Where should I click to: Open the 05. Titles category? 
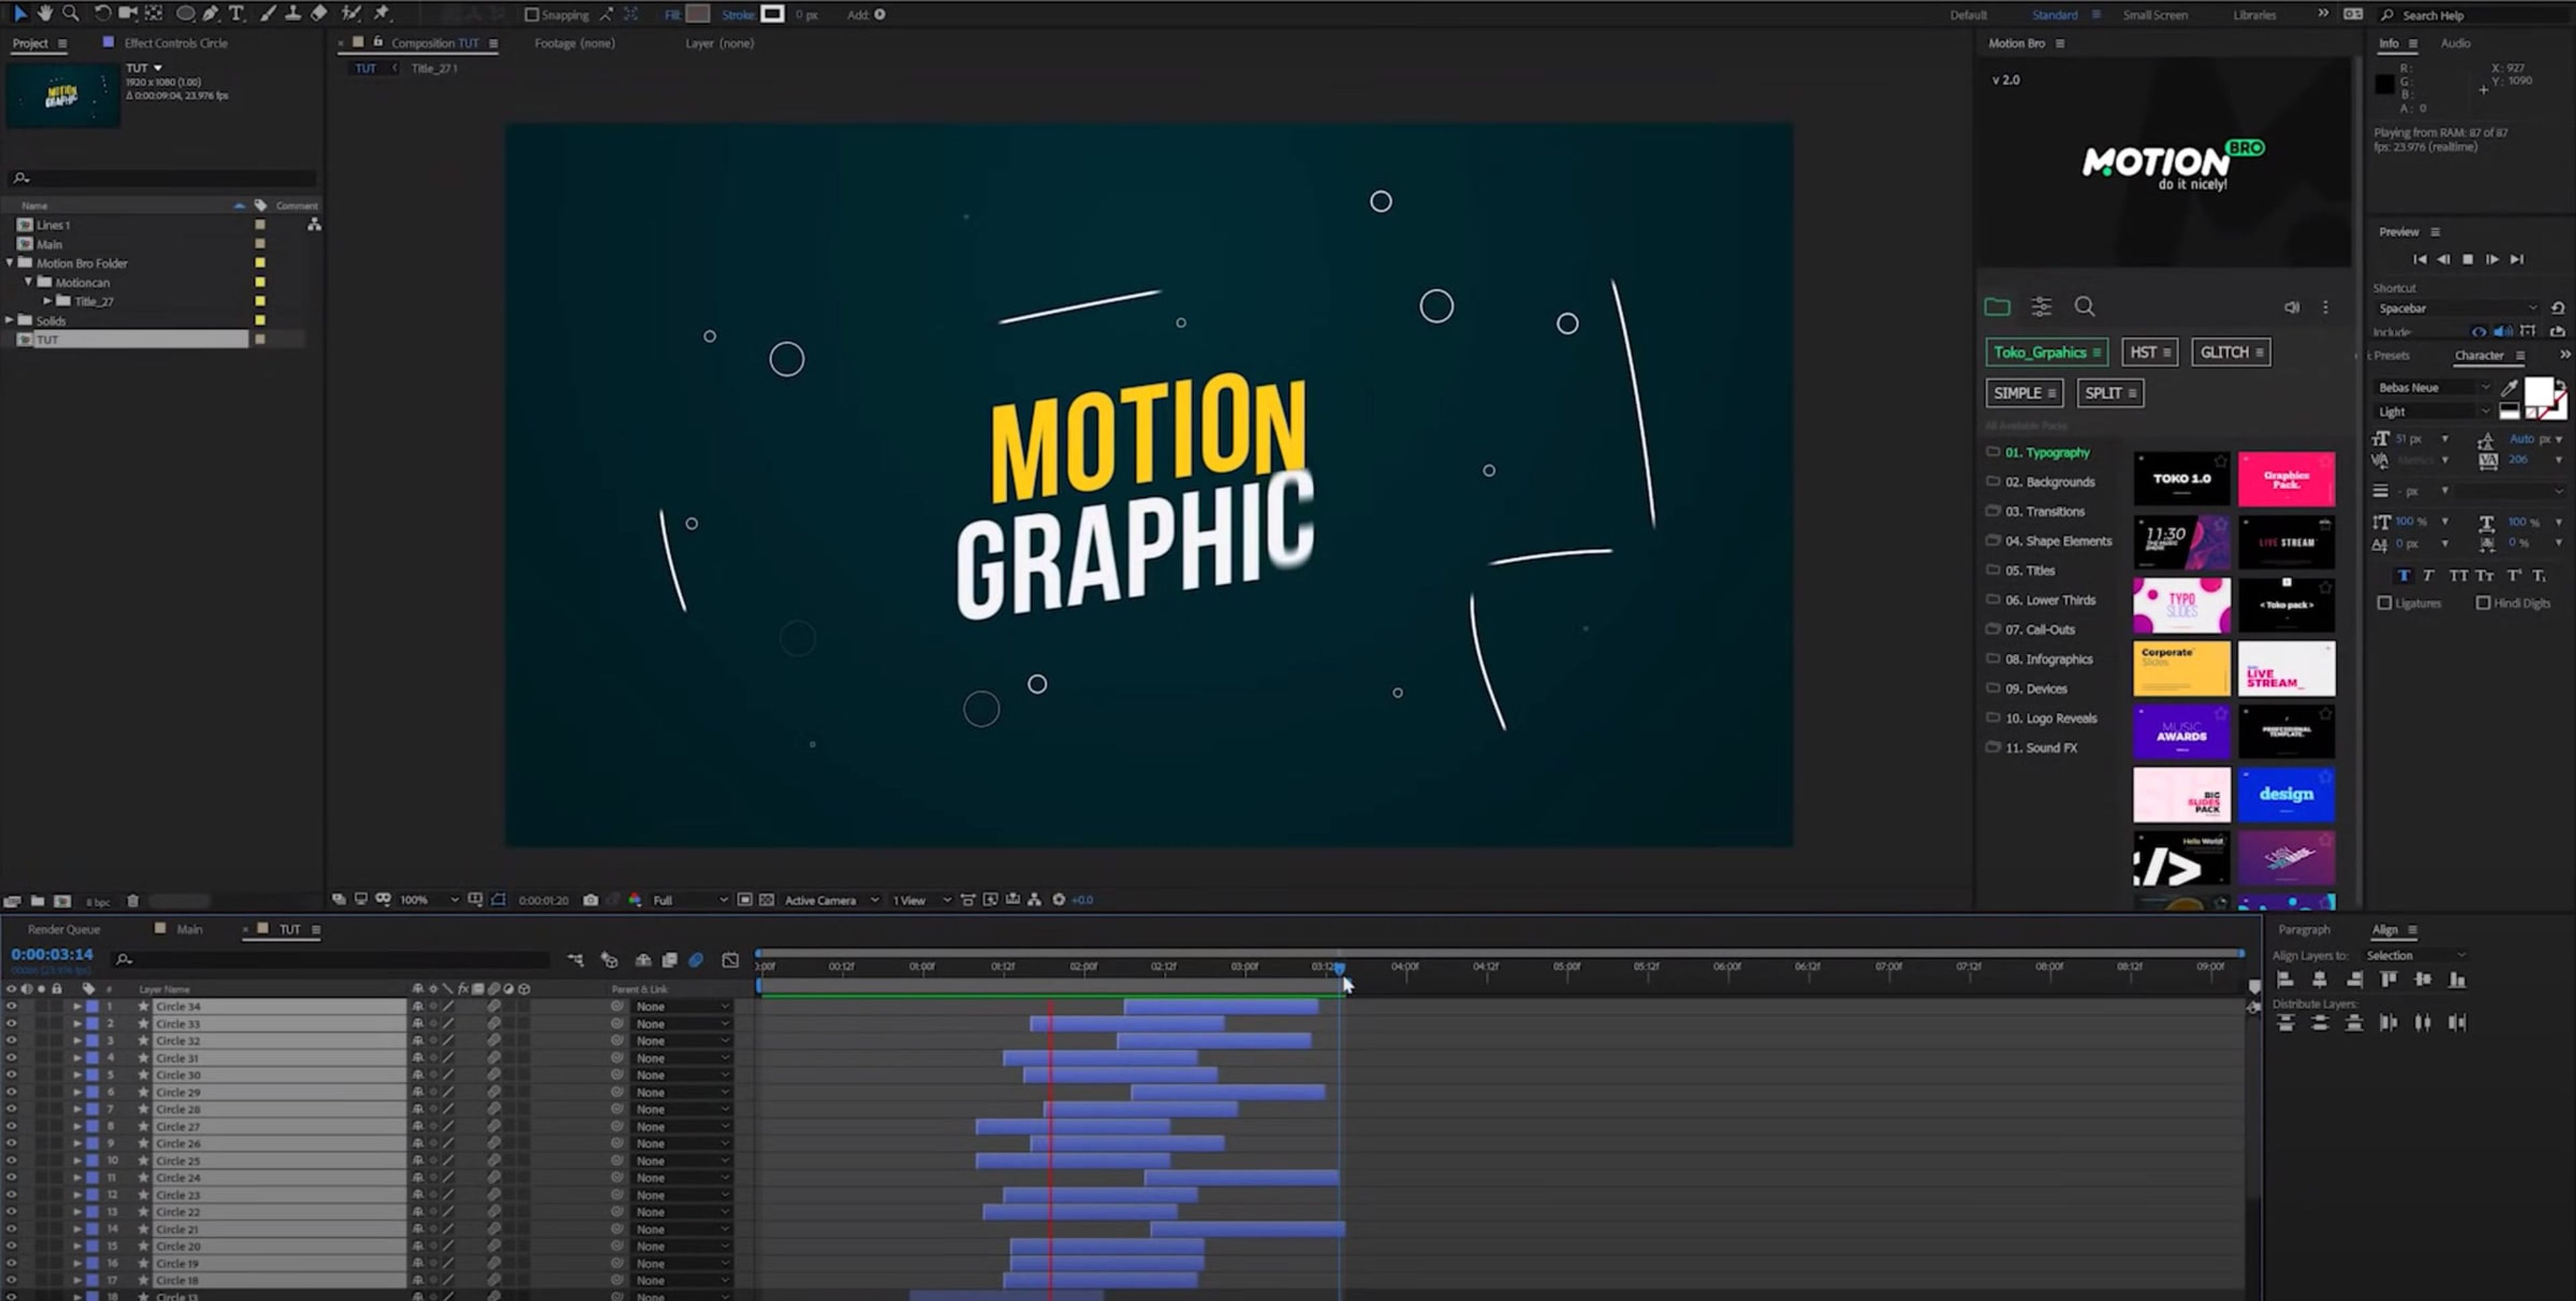point(2029,570)
